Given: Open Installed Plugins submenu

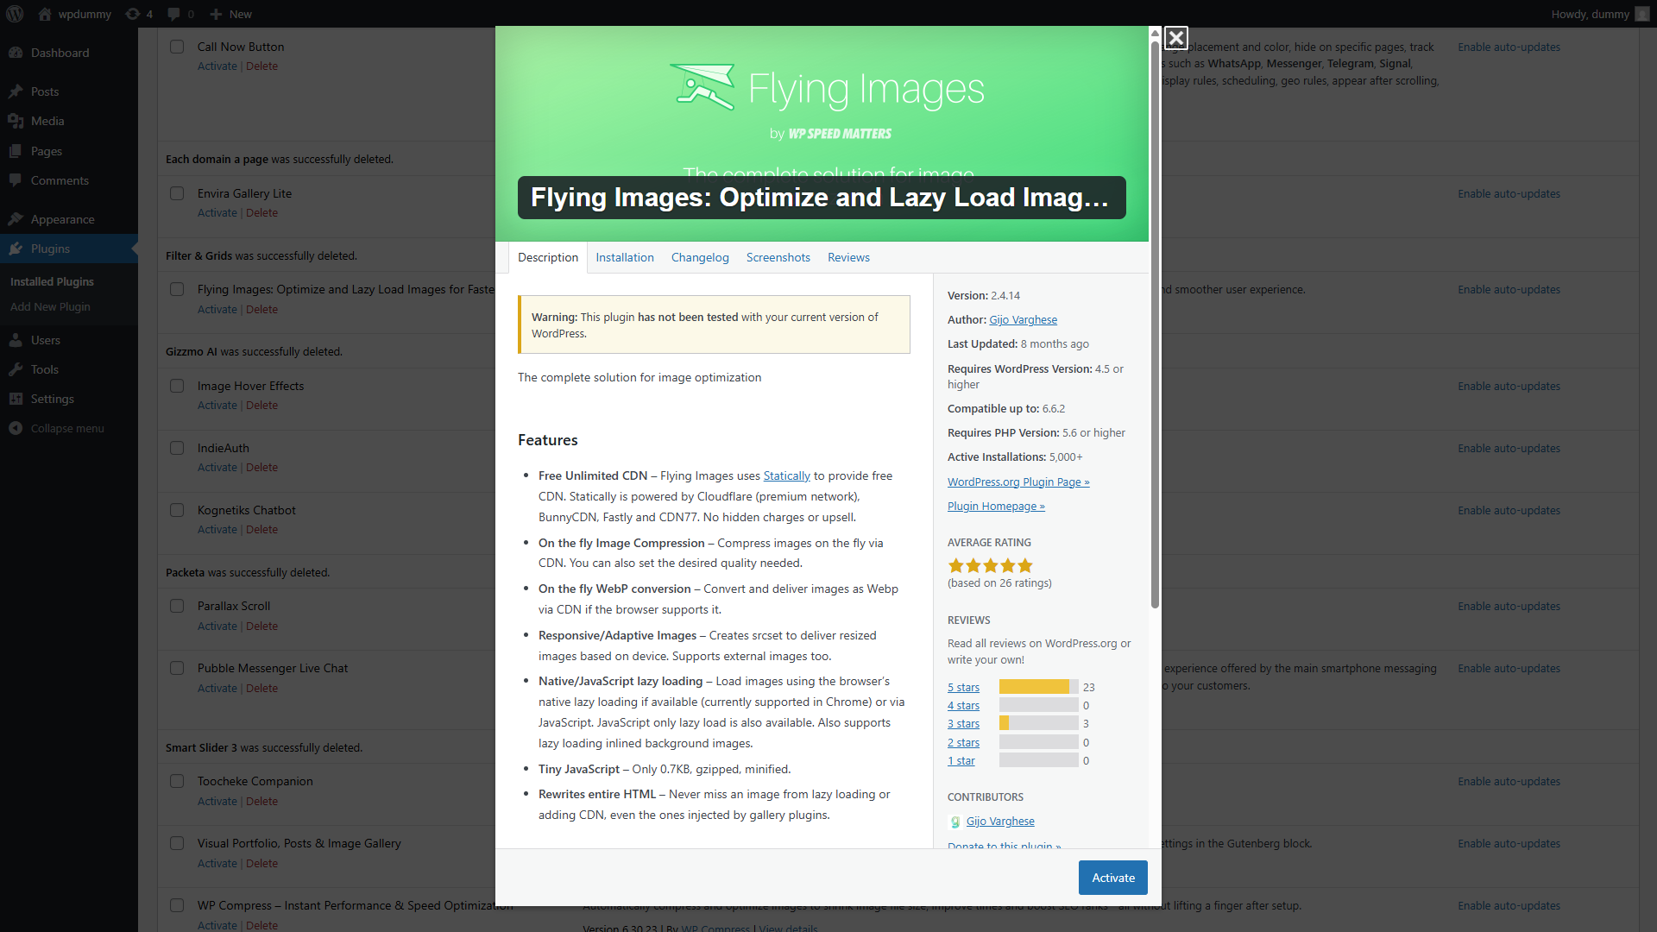Looking at the screenshot, I should point(52,281).
